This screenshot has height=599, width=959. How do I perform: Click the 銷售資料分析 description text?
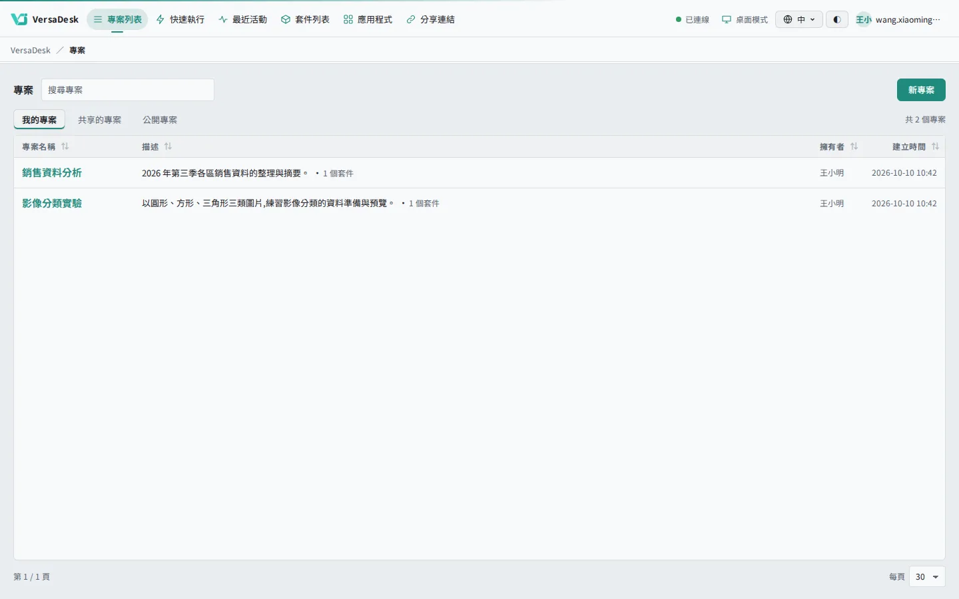coord(225,173)
